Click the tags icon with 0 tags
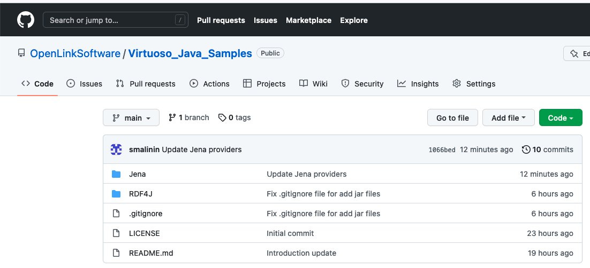 [x=222, y=117]
